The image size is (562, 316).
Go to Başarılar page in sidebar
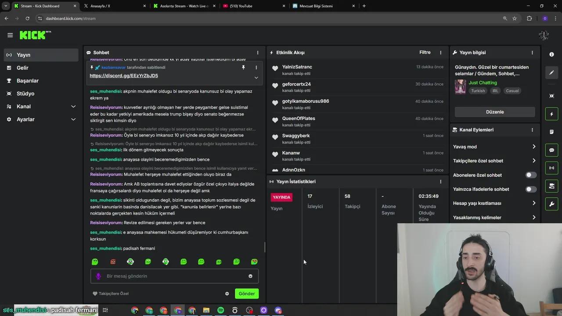[41, 81]
